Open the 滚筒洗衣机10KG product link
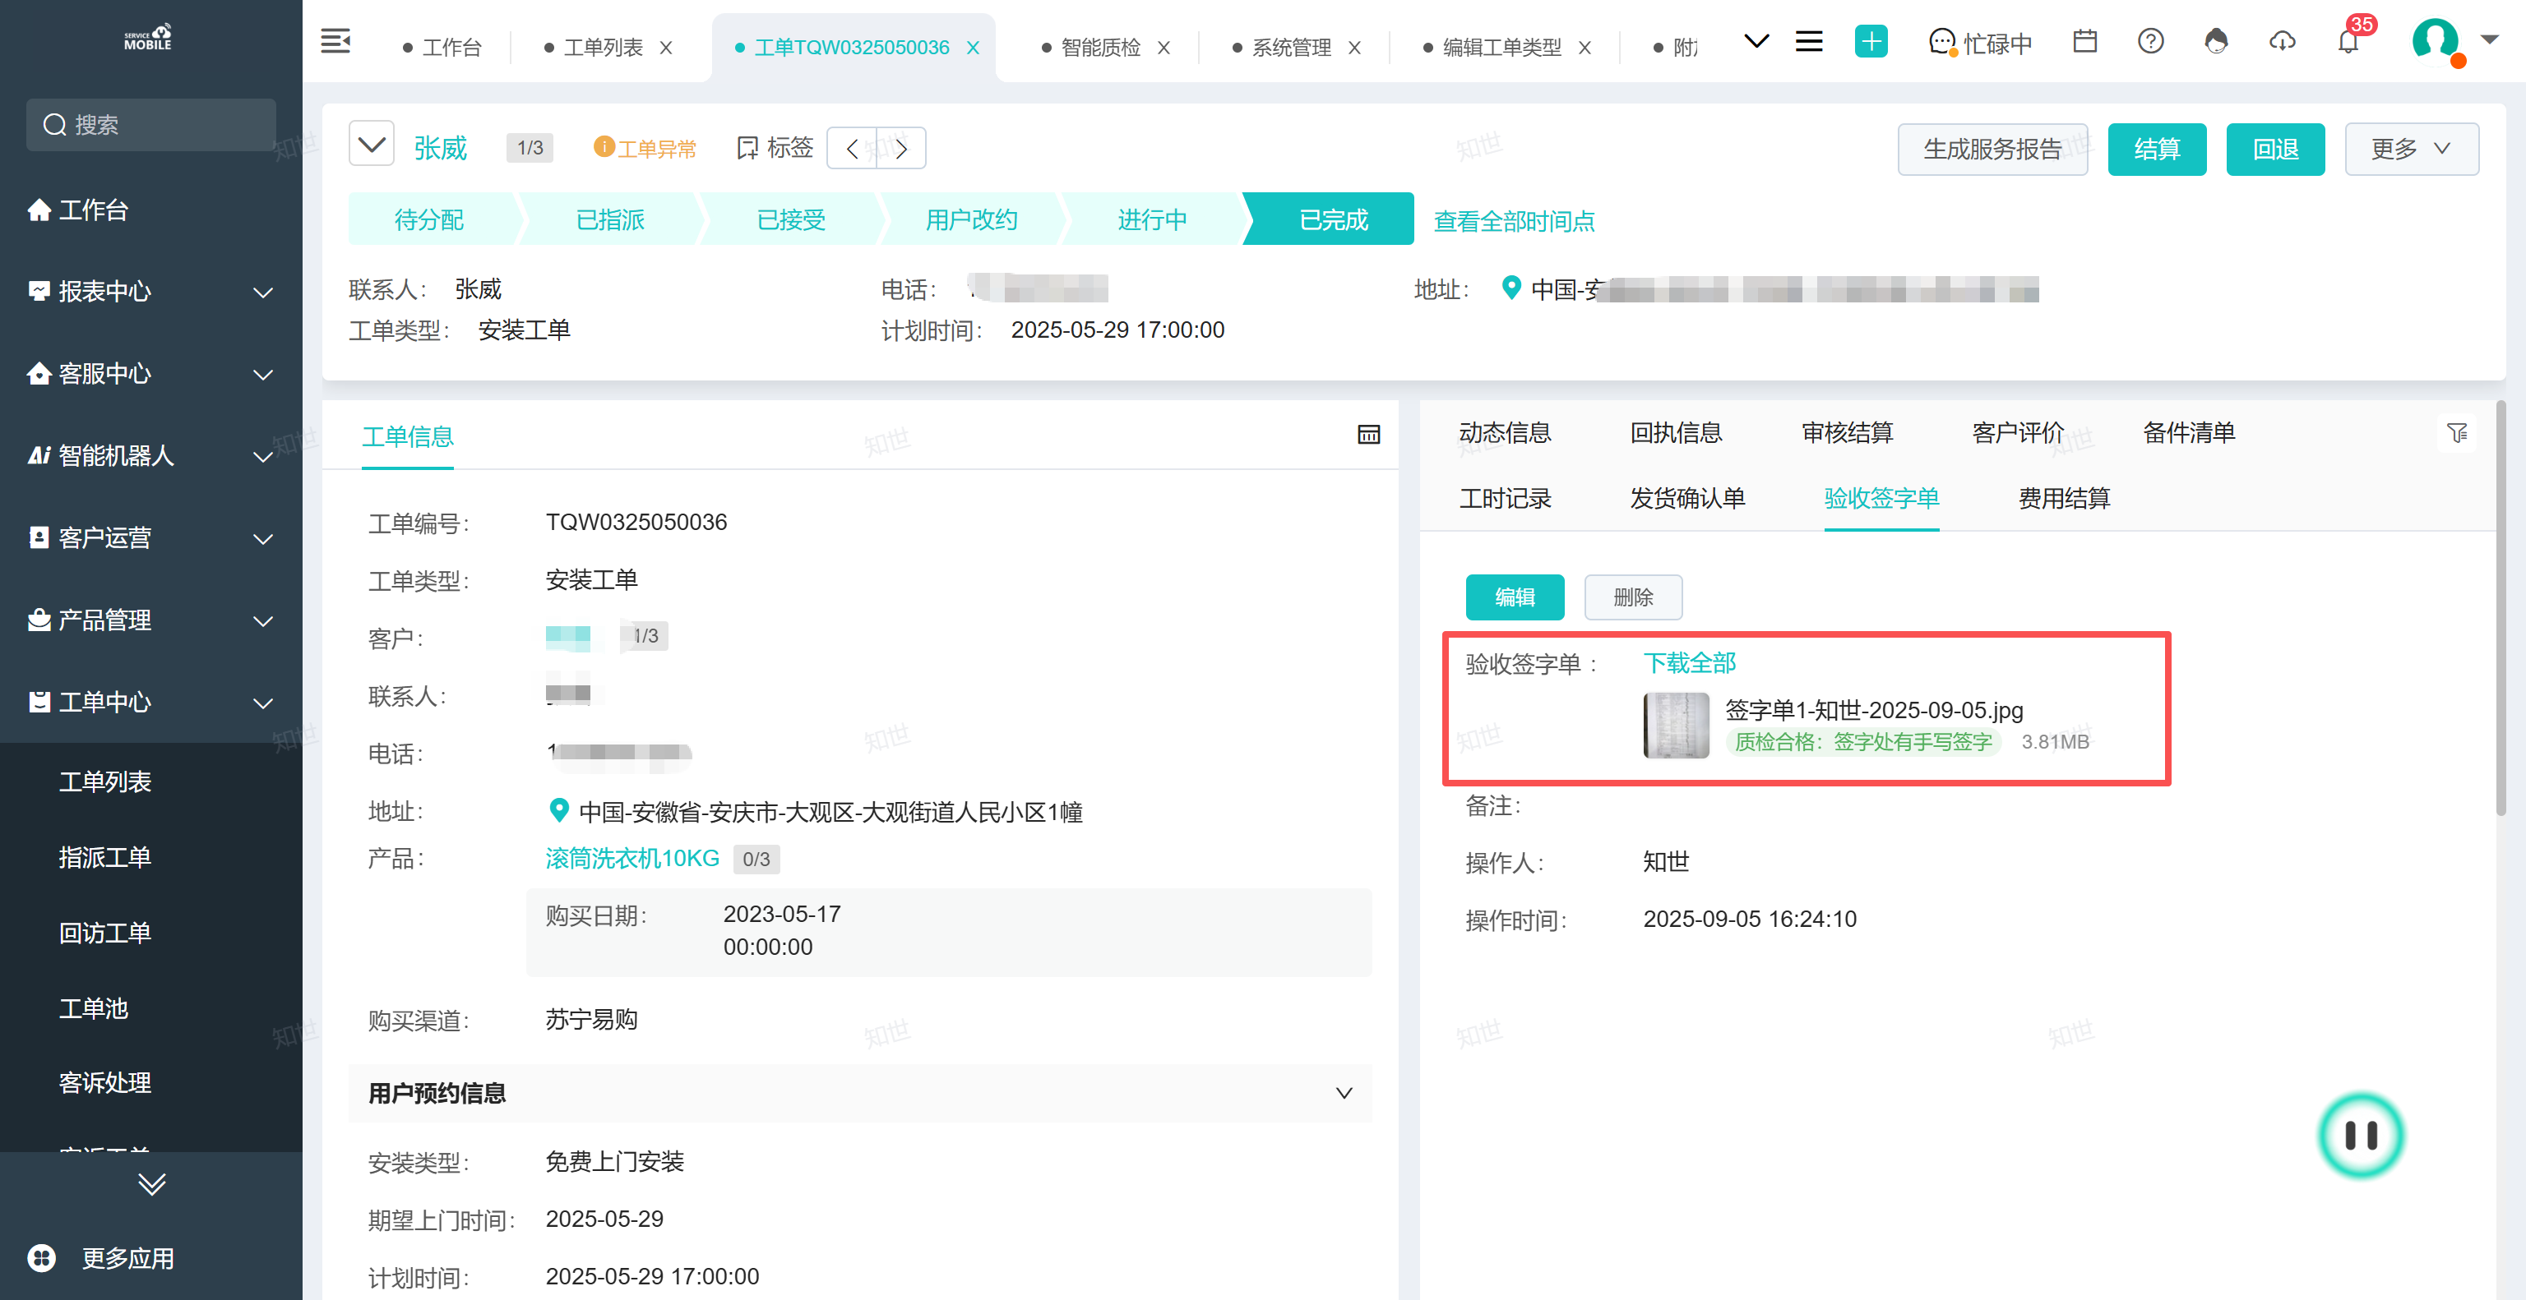Screen dimensions: 2526x1300 coord(632,860)
